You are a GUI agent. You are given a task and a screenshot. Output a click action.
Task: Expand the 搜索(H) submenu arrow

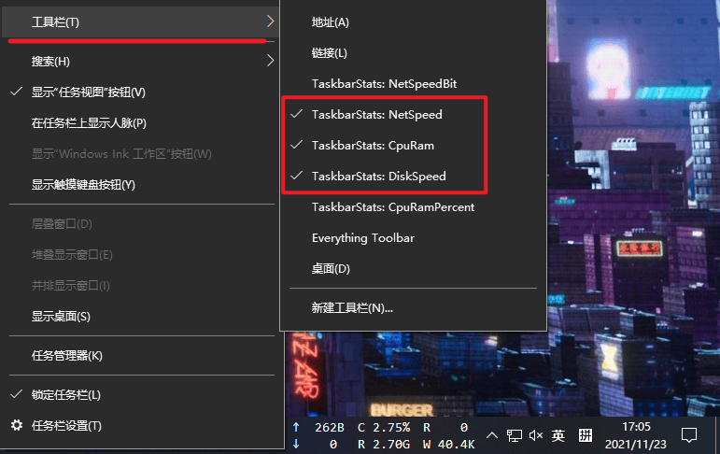[270, 61]
